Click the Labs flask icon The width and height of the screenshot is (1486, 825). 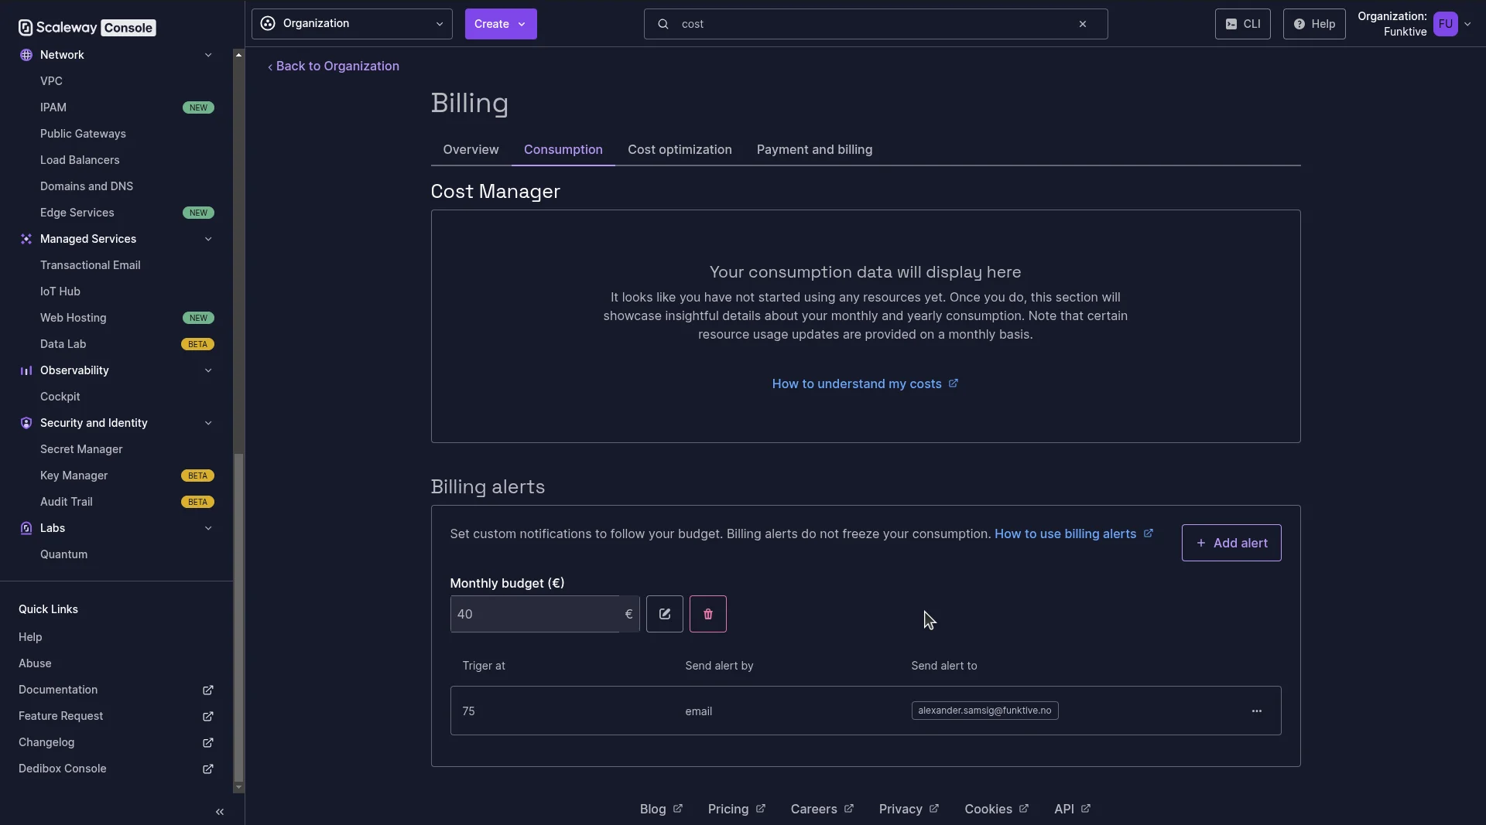26,528
